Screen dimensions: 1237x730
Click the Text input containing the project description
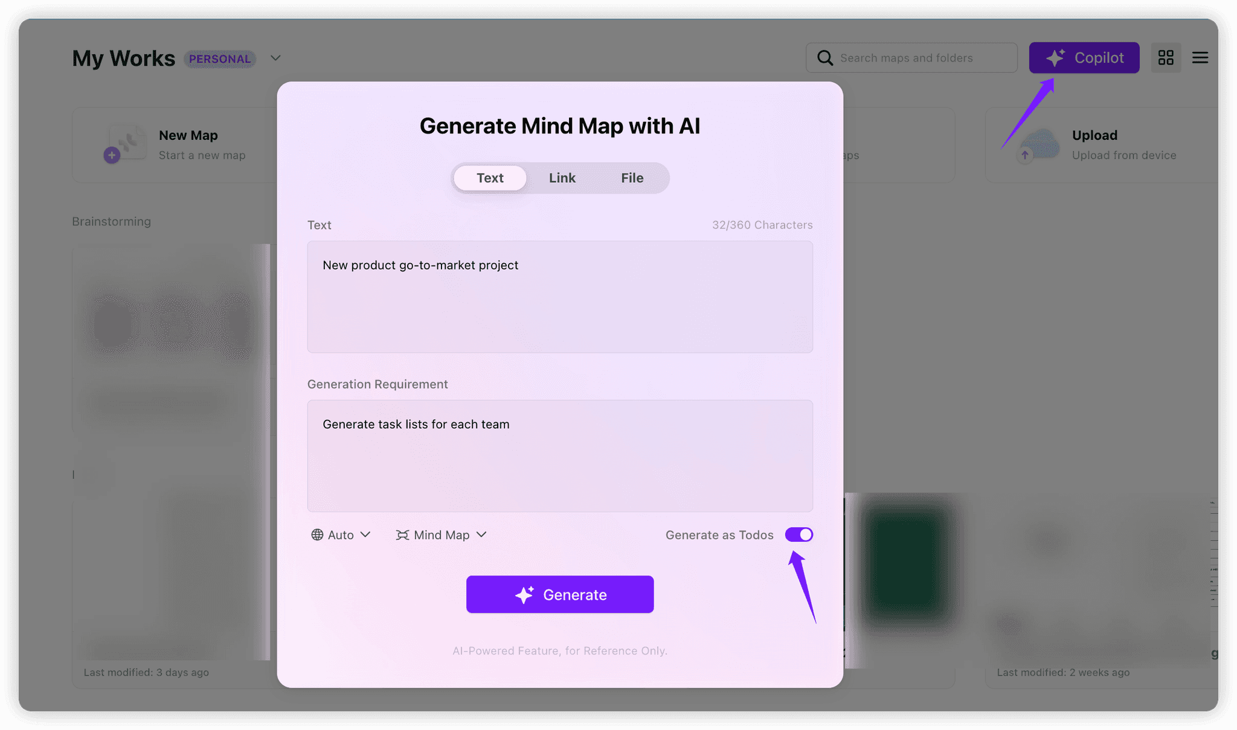pyautogui.click(x=559, y=297)
